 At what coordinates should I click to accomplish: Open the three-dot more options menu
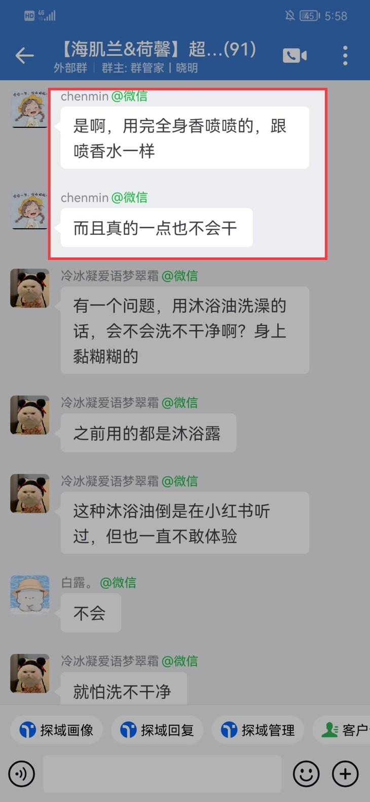click(x=345, y=55)
